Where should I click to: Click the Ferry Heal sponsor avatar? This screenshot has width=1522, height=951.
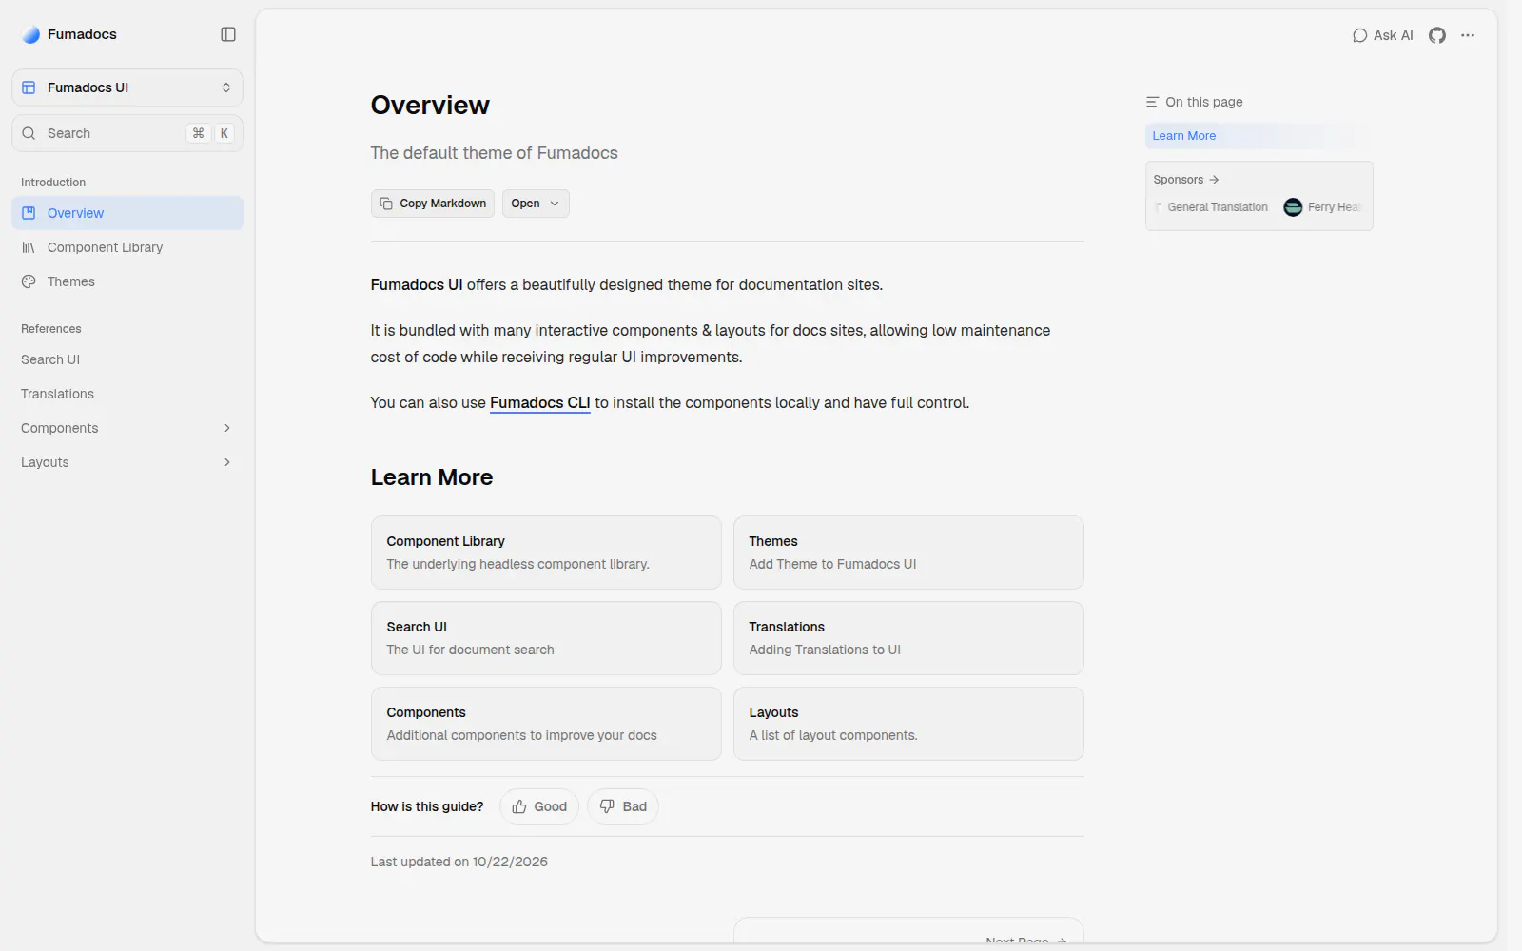tap(1293, 207)
